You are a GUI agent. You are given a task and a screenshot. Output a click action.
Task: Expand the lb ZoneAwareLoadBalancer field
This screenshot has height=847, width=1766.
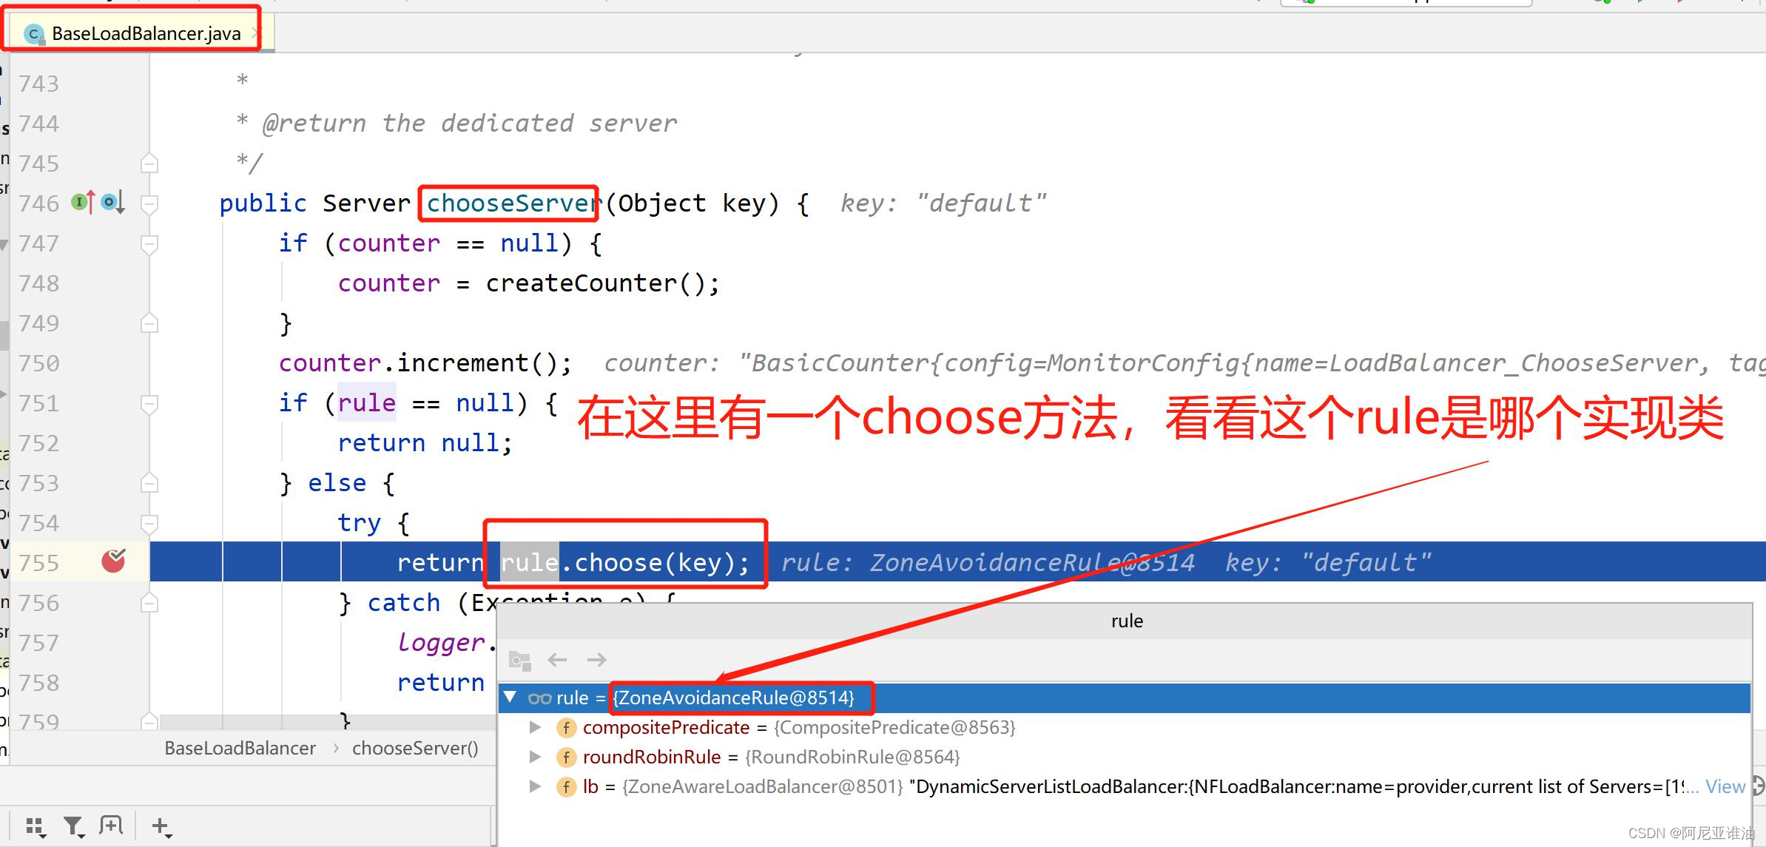pyautogui.click(x=535, y=786)
